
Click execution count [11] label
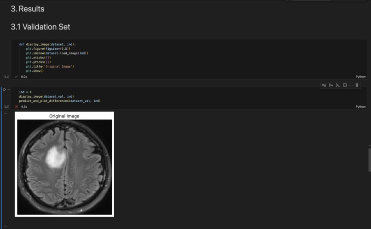point(6,77)
